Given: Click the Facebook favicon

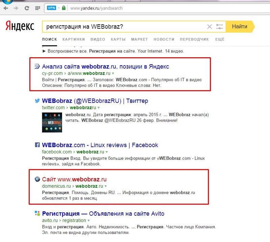Looking at the screenshot, I should click(x=37, y=145).
